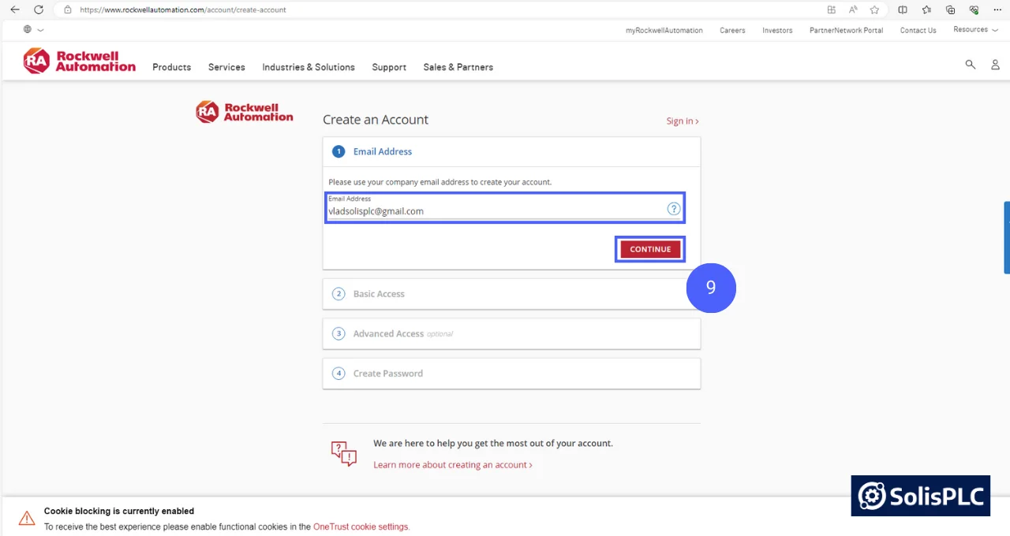Open Browser essentials heart icon
Image resolution: width=1010 pixels, height=536 pixels.
[x=974, y=9]
